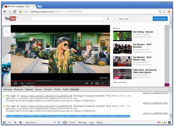Click the DevTools search magnifier icon
The height and width of the screenshot is (126, 174).
(x=15, y=123)
